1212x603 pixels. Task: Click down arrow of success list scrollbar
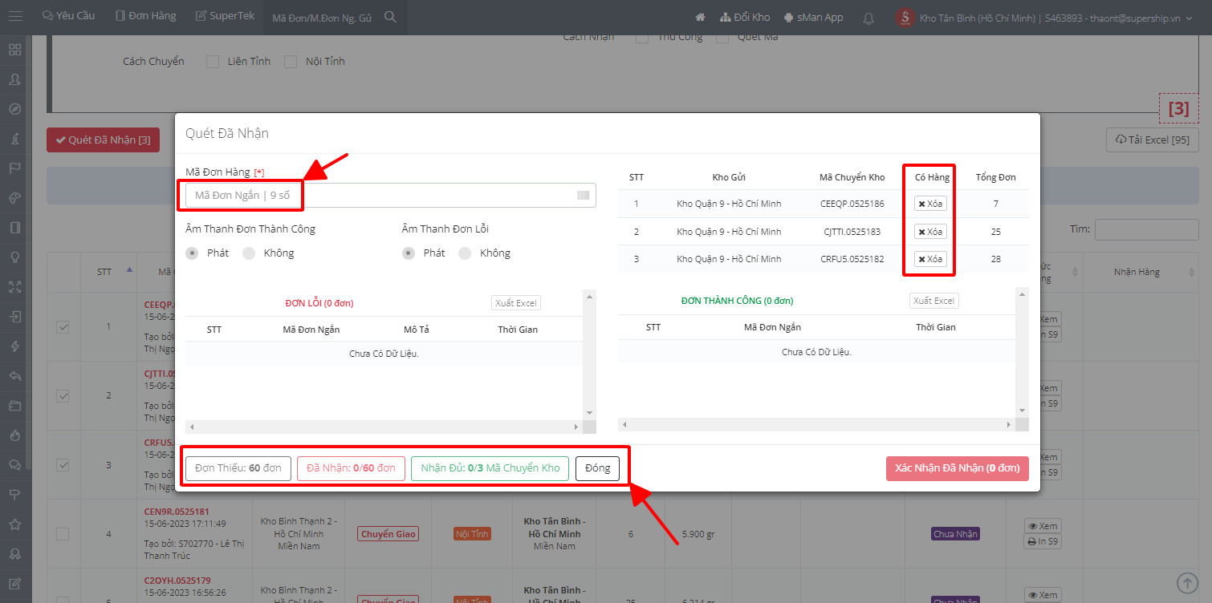(x=1023, y=411)
